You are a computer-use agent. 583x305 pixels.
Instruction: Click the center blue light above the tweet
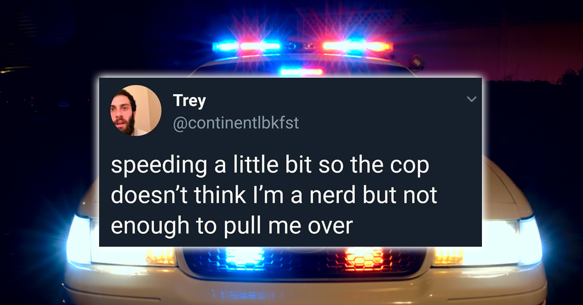(x=301, y=72)
